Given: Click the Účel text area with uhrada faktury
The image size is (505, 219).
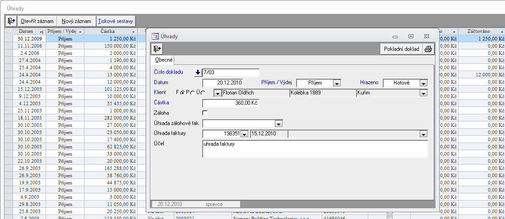Looking at the screenshot, I should pos(315,149).
